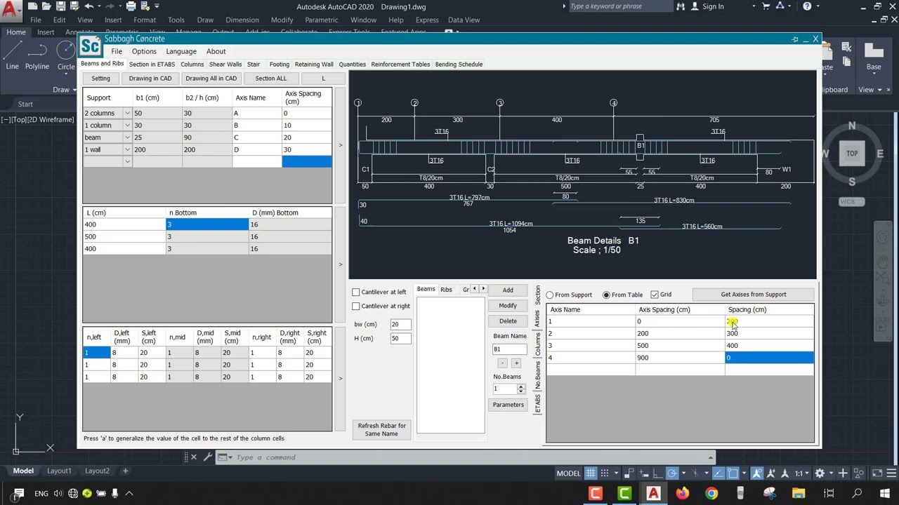The width and height of the screenshot is (899, 505).
Task: Open Firefox from the Windows taskbar
Action: click(x=682, y=493)
